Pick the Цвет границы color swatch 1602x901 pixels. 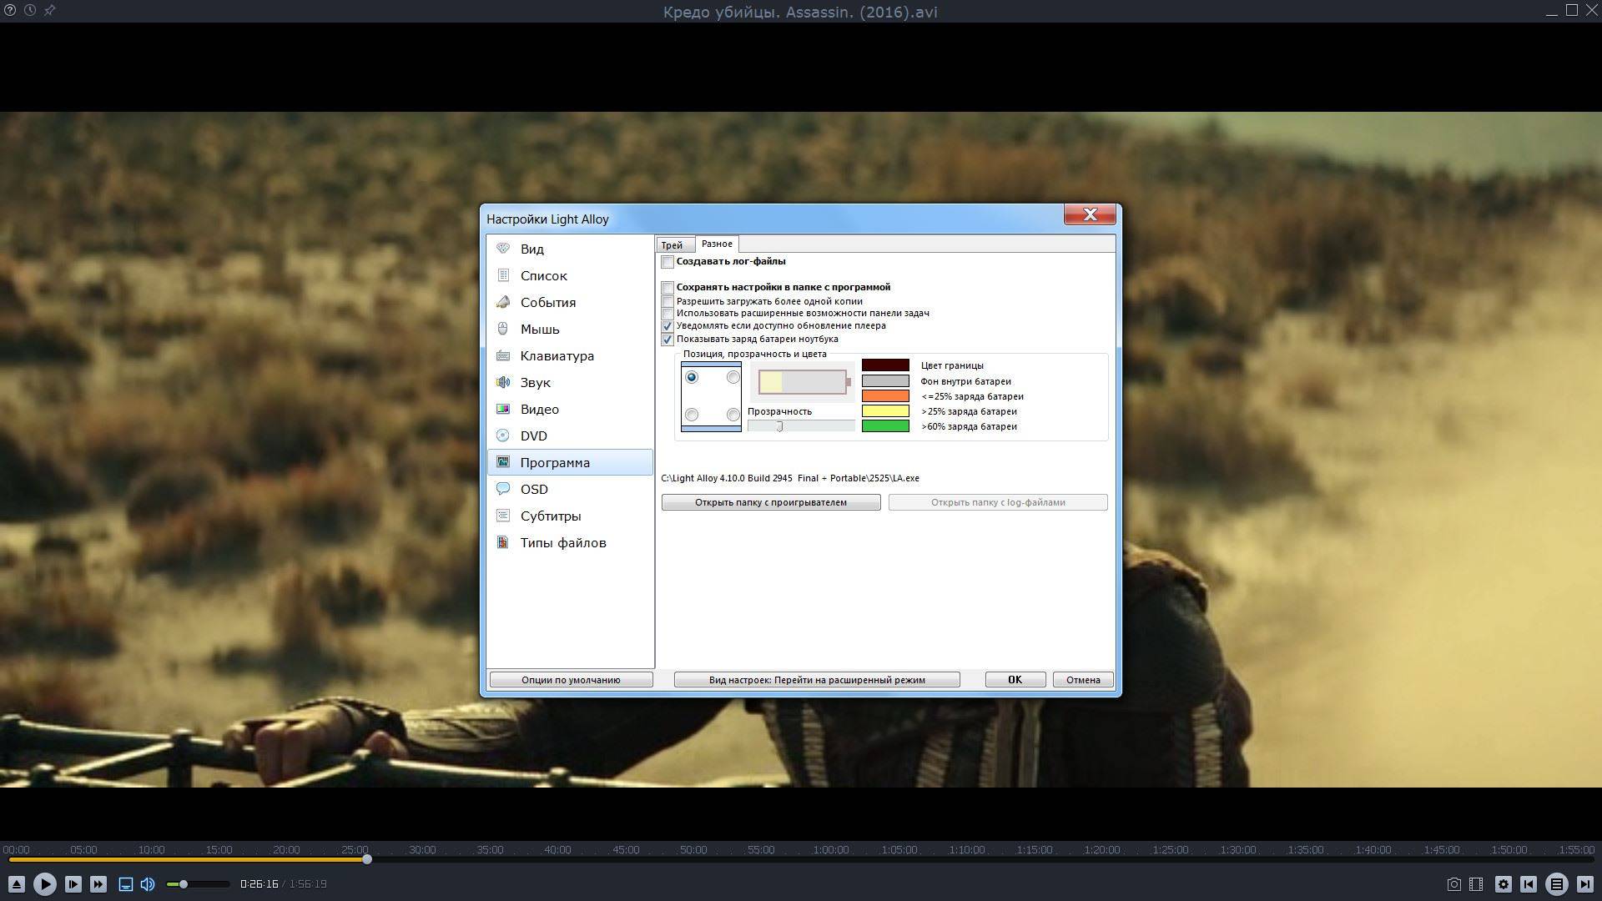[x=885, y=365]
